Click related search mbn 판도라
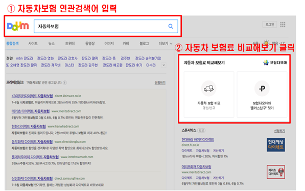The width and height of the screenshot is (305, 191). pyautogui.click(x=25, y=58)
